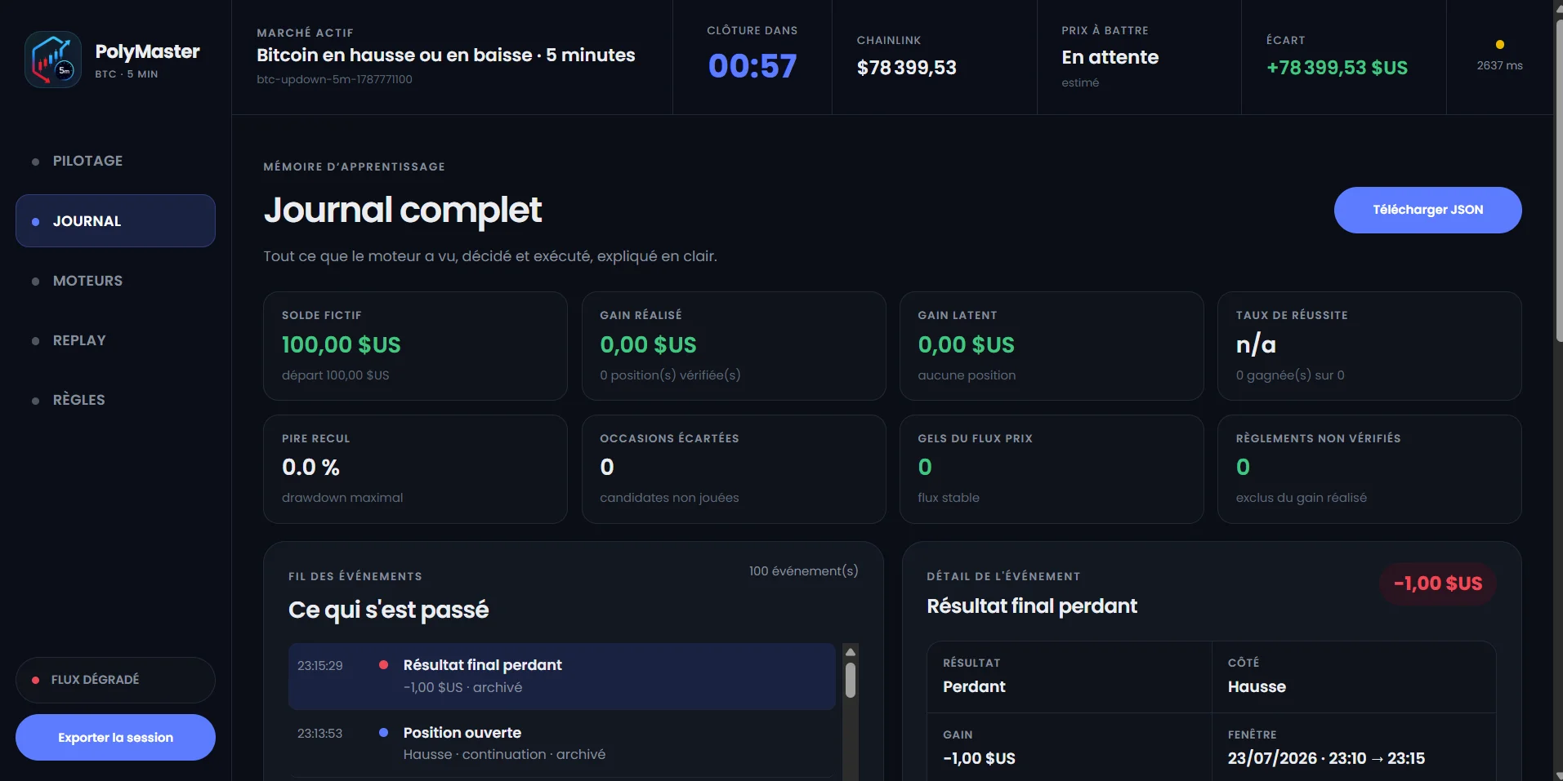Click the blue dot beside Position ouverte
Screen dimensions: 1563x781
383,732
